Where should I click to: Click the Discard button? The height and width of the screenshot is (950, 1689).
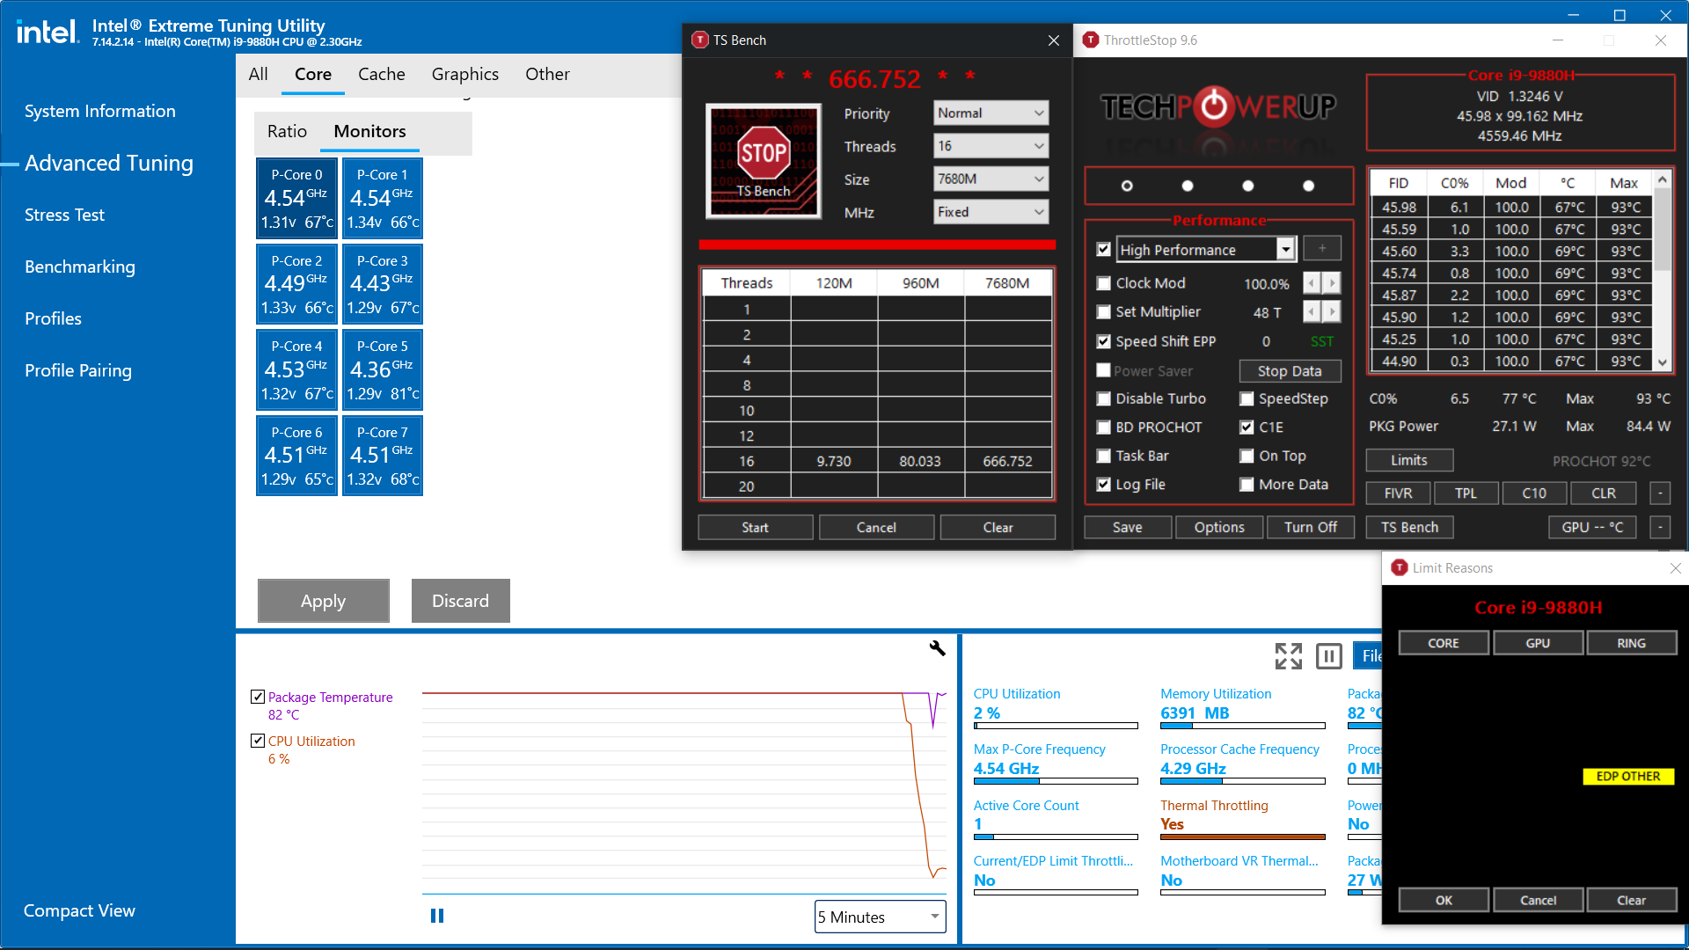coord(461,601)
